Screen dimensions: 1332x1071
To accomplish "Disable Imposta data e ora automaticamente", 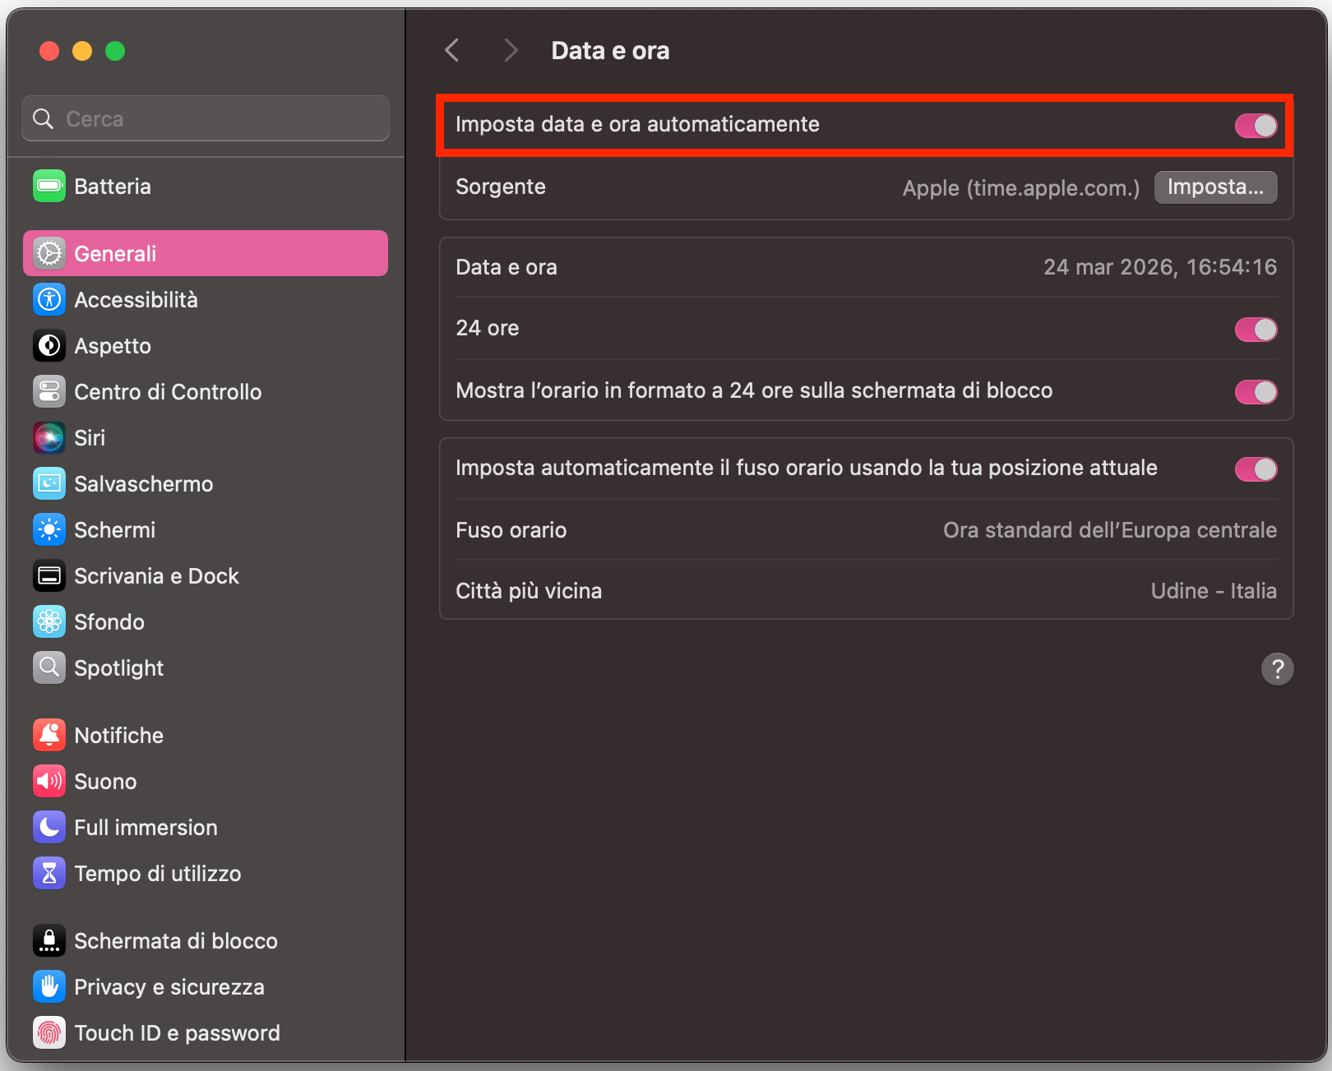I will [x=1256, y=125].
